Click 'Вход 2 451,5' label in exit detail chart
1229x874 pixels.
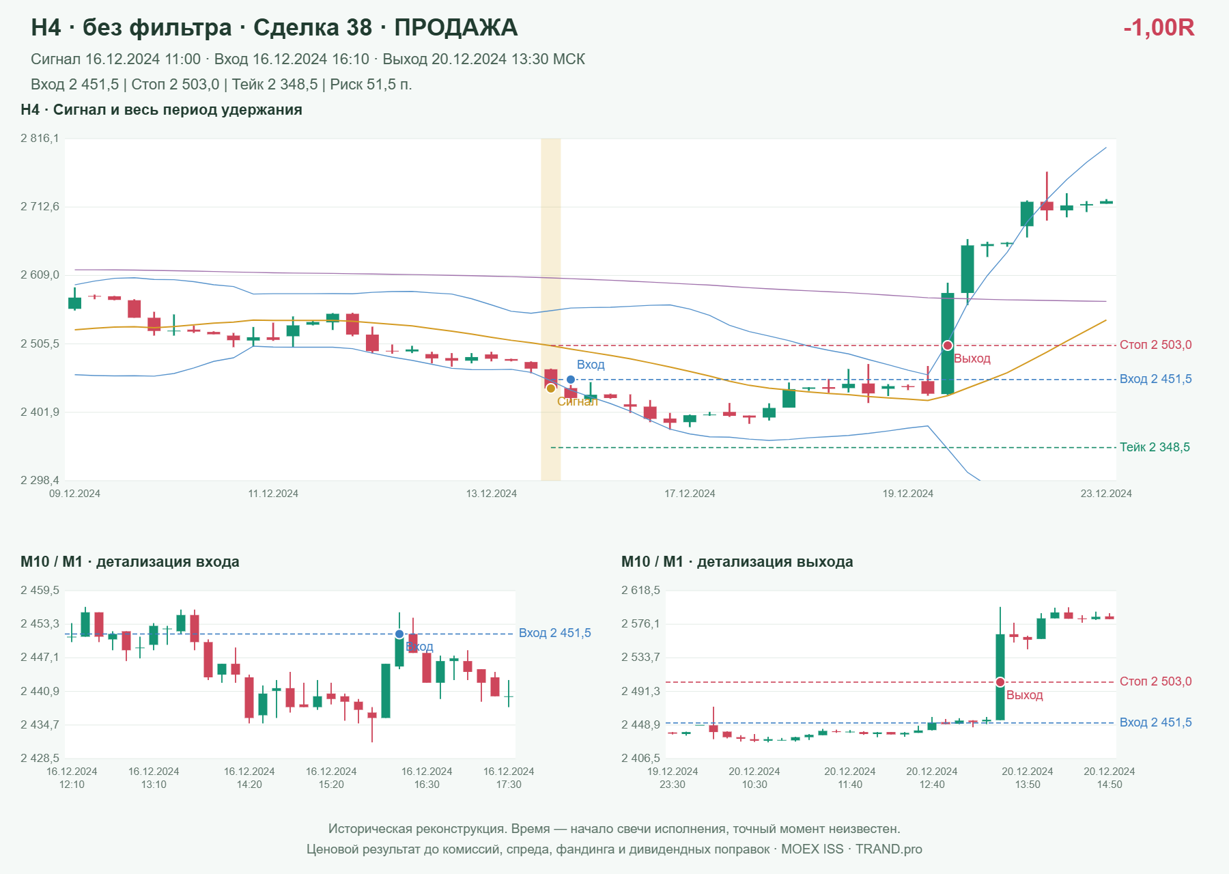(x=1155, y=722)
